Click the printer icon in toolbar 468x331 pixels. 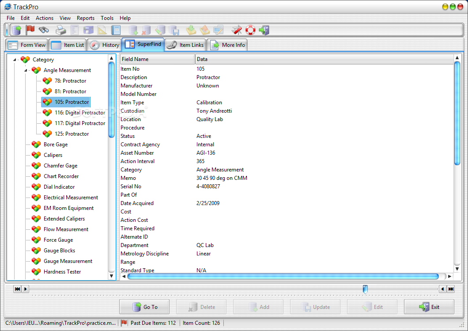61,30
